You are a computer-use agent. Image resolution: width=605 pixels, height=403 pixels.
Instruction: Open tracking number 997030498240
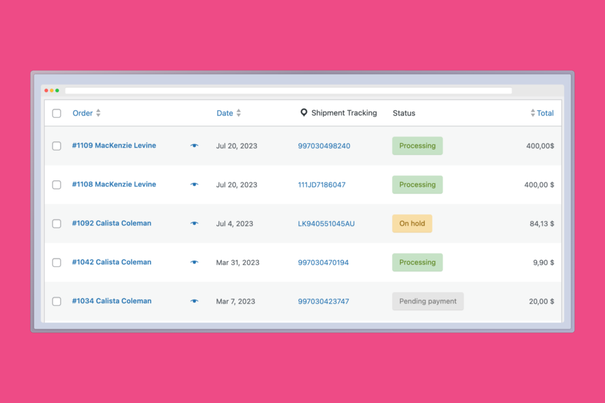(x=324, y=146)
